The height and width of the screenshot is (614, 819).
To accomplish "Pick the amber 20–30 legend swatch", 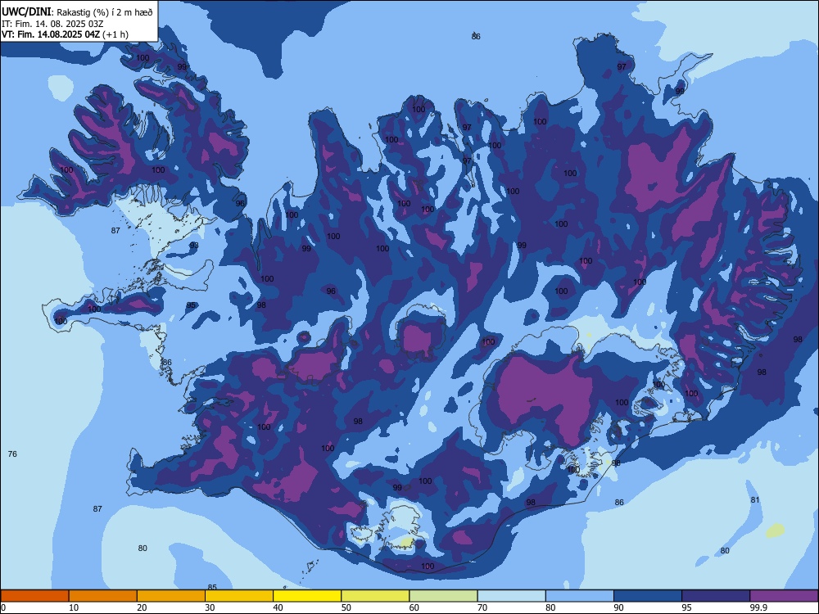I will click(x=171, y=596).
